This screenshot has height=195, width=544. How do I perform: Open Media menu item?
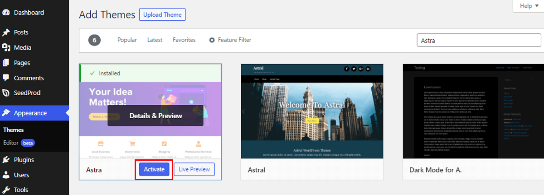tap(34, 47)
